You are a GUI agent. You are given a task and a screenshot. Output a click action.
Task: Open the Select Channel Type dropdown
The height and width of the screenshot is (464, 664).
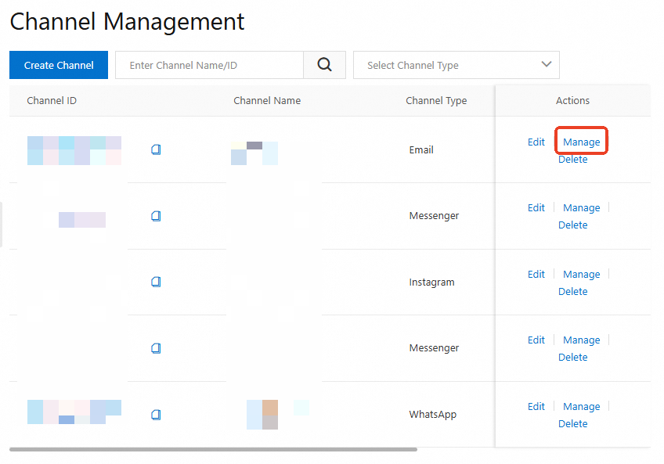[456, 65]
